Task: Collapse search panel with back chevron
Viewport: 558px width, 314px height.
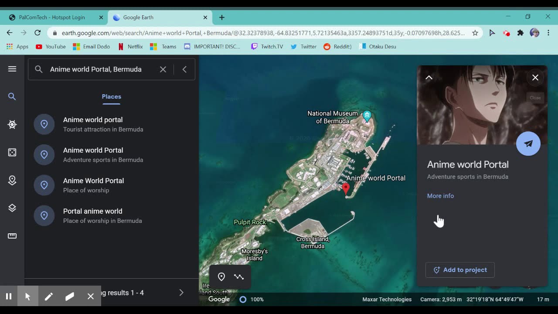Action: click(x=184, y=69)
